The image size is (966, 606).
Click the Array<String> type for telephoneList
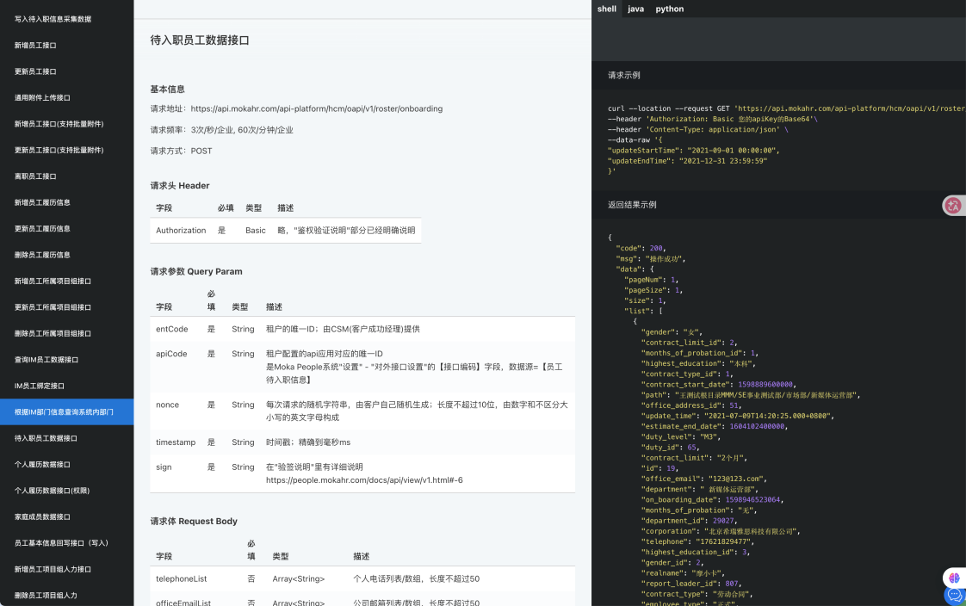(x=299, y=579)
